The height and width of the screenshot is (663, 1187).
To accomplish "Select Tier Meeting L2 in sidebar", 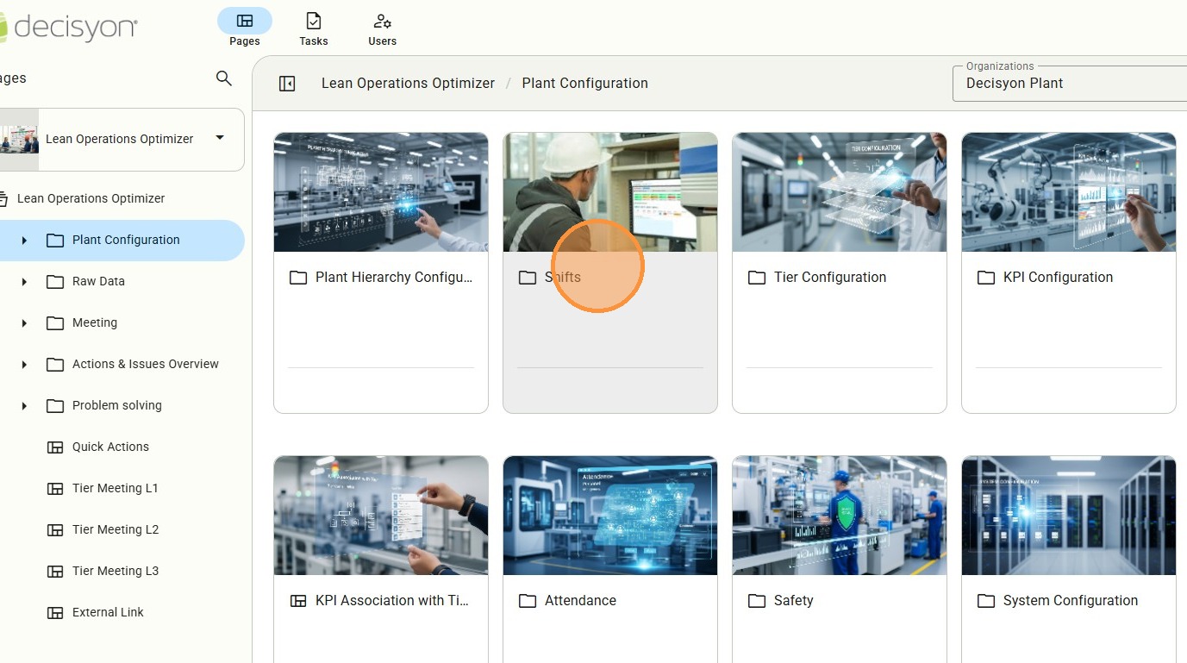I will point(115,529).
